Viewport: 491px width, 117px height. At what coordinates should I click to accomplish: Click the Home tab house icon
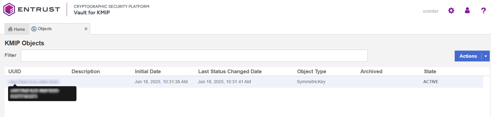10,29
